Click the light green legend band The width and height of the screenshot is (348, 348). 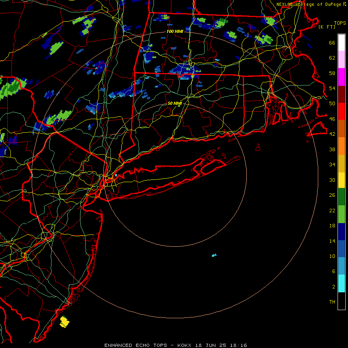coord(341,214)
